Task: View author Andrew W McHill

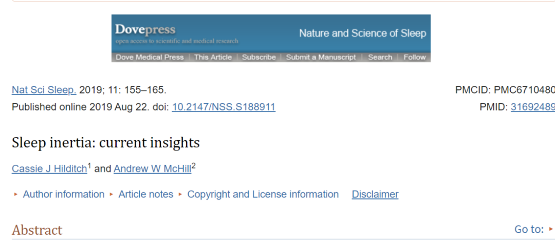Action: [152, 169]
